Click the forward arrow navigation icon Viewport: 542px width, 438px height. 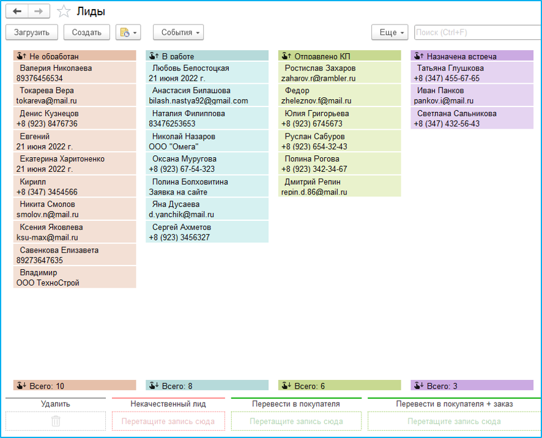(x=39, y=12)
